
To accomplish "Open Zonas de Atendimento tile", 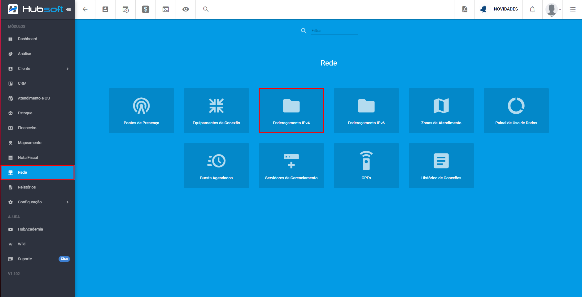I will (441, 111).
